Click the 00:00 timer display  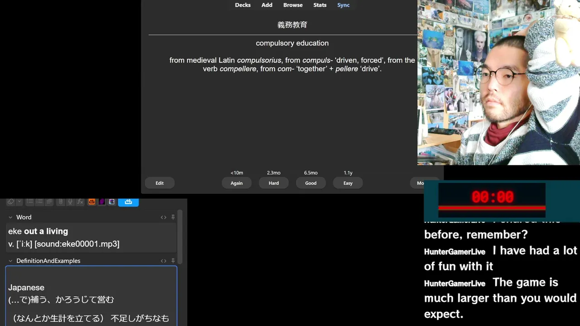pyautogui.click(x=492, y=197)
